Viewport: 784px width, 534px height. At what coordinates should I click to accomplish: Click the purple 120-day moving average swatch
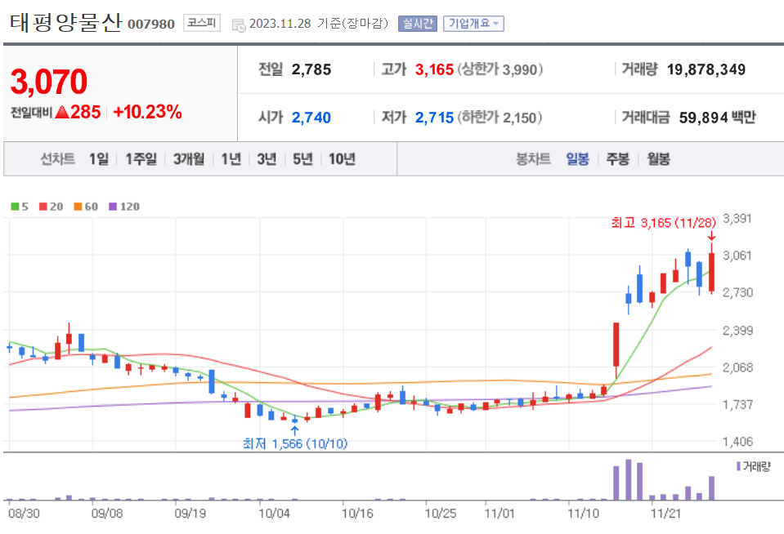113,207
